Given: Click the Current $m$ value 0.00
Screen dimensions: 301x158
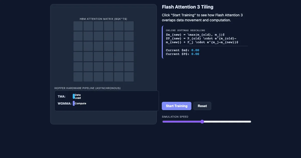Looking at the screenshot, I should coord(195,50).
